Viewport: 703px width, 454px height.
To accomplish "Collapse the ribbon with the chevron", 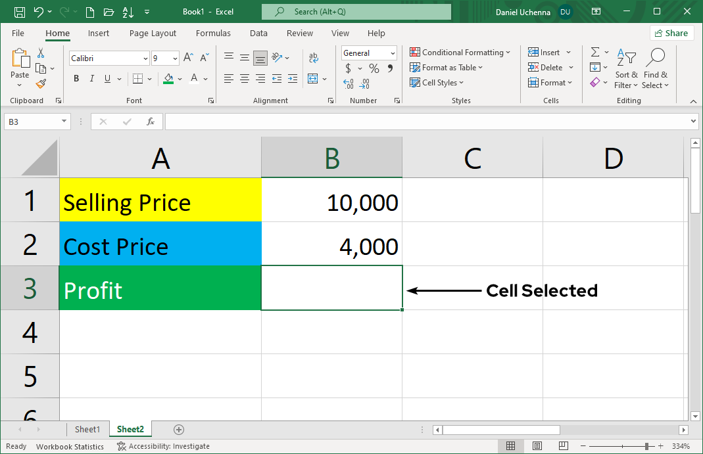I will pos(693,101).
